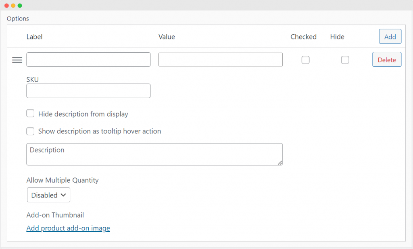
Task: Click the Add-on Thumbnail label
Action: coord(55,215)
